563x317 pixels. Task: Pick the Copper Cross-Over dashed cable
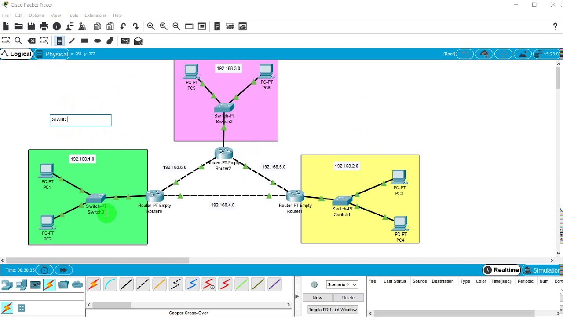pyautogui.click(x=143, y=285)
